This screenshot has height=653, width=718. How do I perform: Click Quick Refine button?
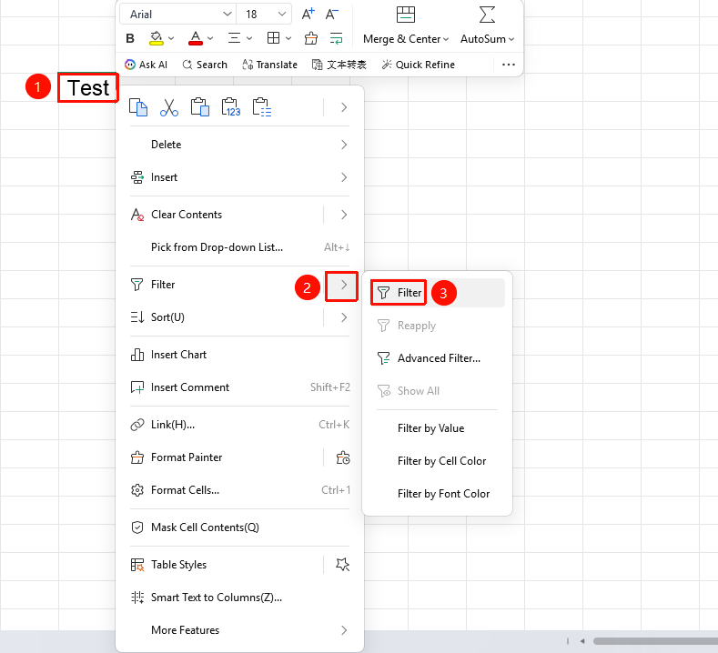(x=418, y=65)
